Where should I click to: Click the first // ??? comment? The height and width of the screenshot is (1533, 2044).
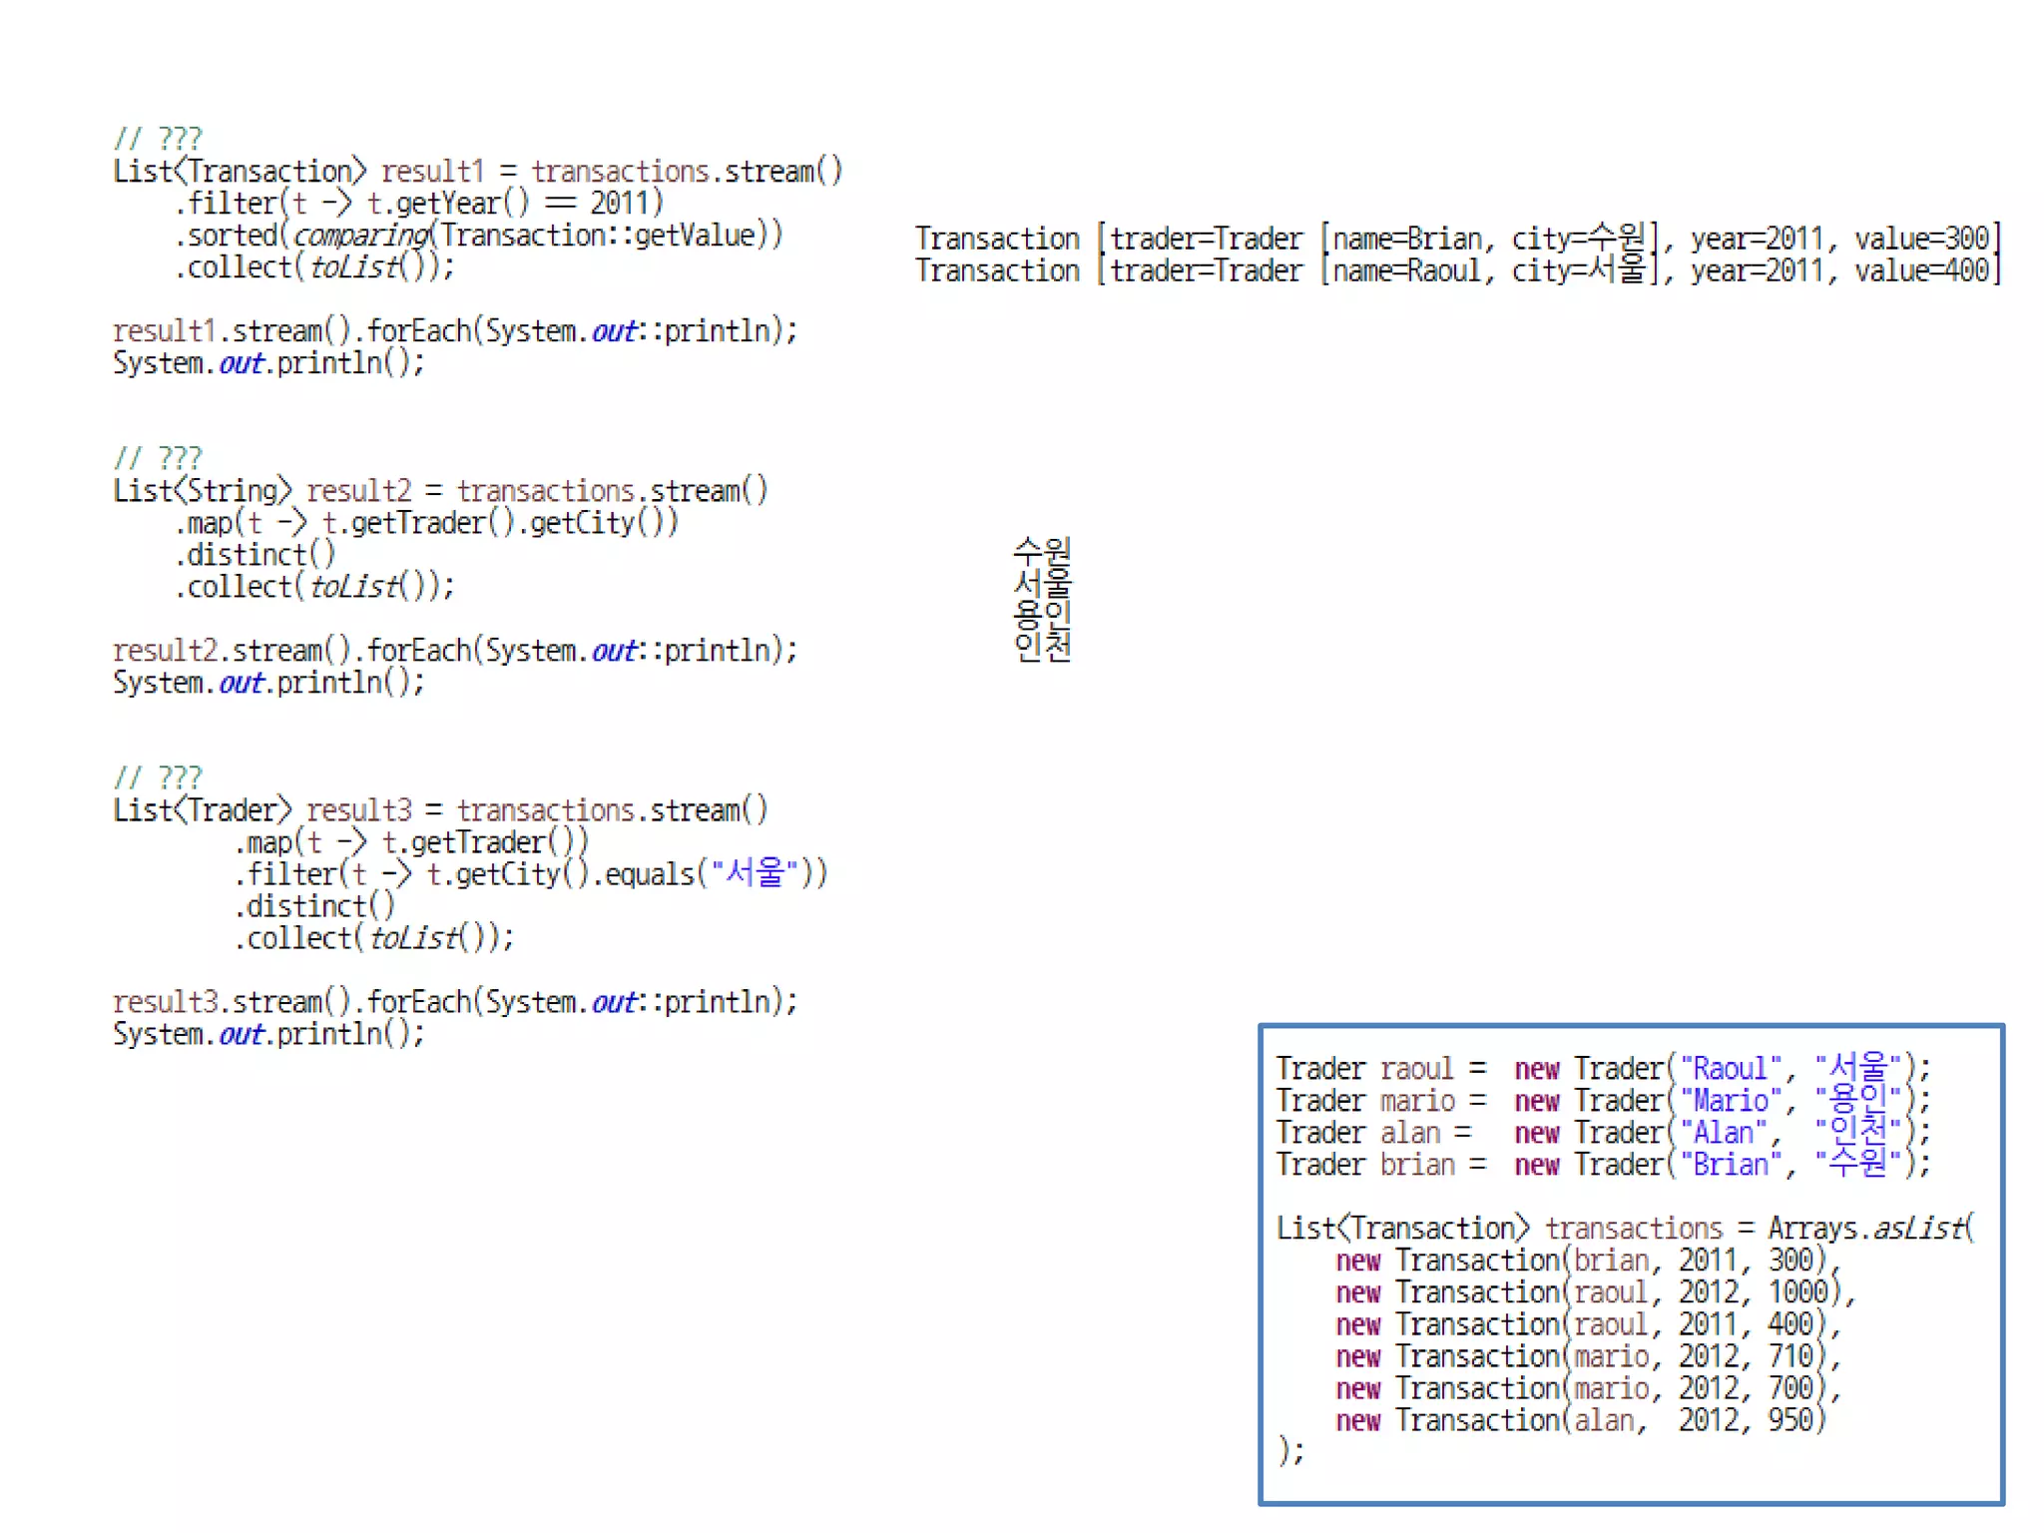158,138
